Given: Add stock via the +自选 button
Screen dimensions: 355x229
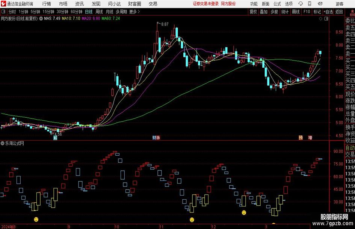Looking at the screenshot, I should 328,12.
